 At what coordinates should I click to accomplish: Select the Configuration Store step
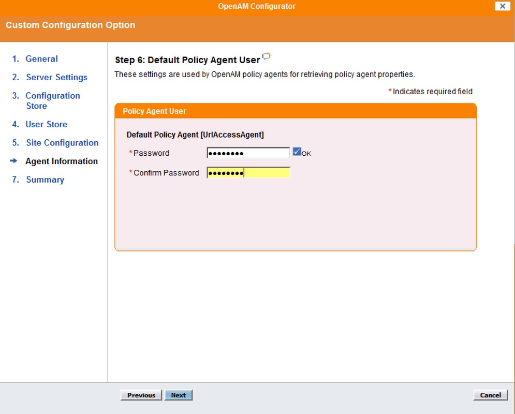coord(53,96)
